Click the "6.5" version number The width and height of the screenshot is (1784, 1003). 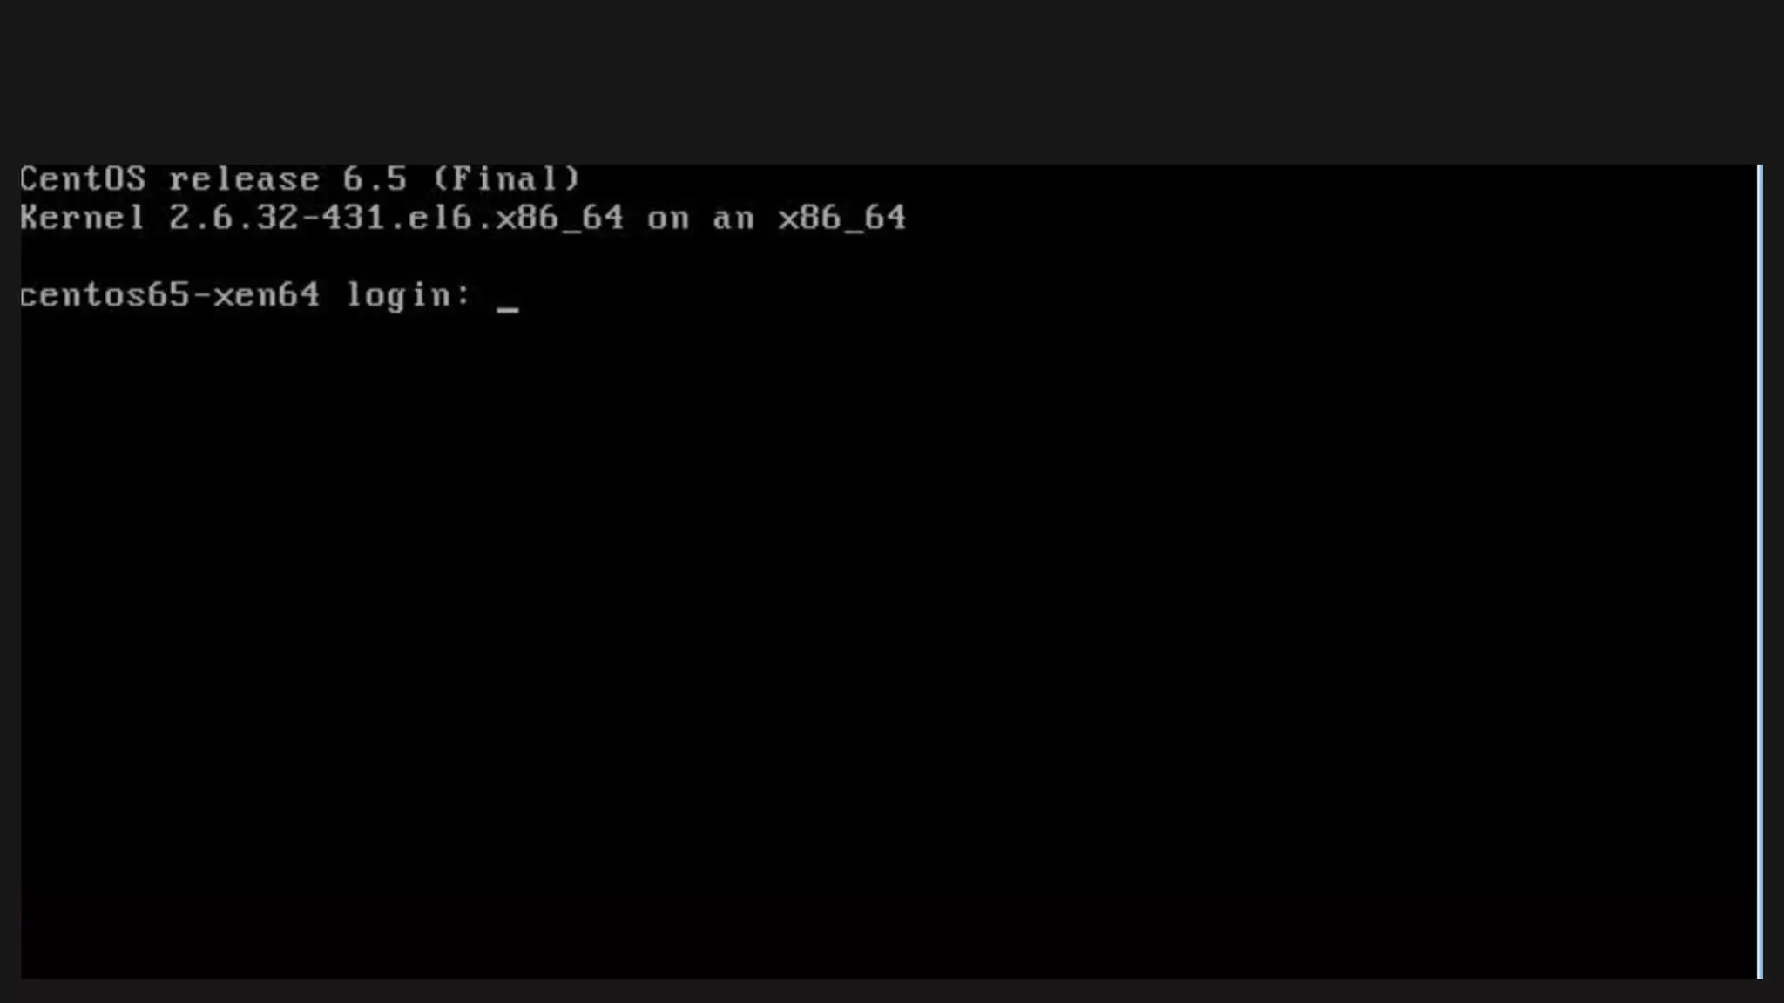(375, 178)
